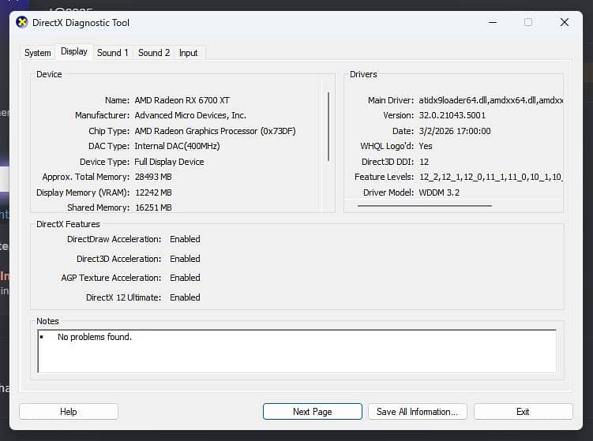
Task: Select chip type value with 0x73DF
Action: 216,131
